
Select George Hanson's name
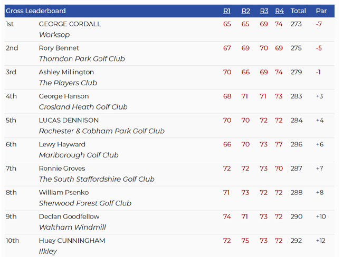click(64, 96)
